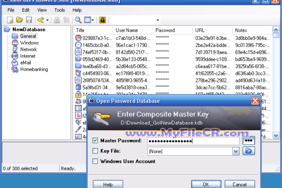Click the Master Password input field
Viewport: 282px width, 188px height.
pyautogui.click(x=193, y=141)
